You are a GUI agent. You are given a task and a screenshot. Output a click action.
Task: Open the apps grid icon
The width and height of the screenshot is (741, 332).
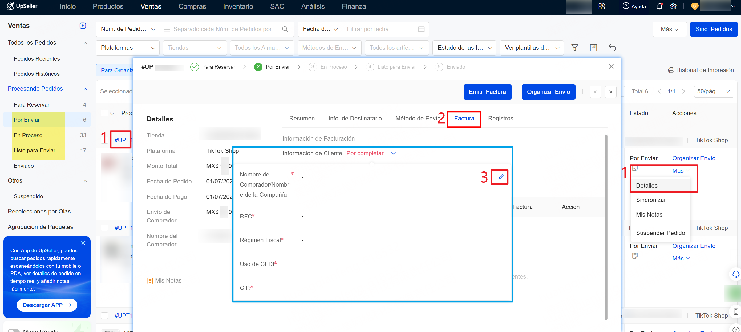coord(601,6)
